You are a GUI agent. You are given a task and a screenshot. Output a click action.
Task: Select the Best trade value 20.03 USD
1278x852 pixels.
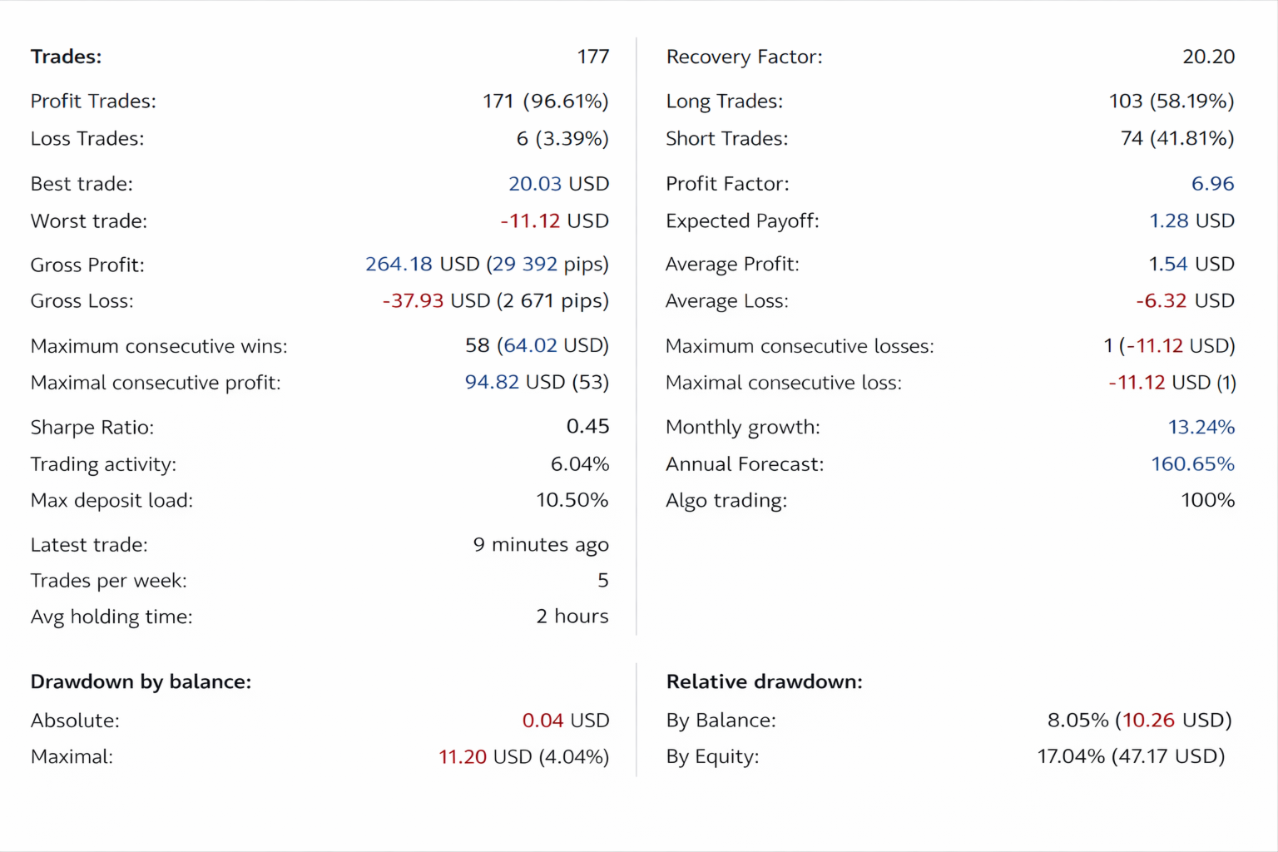[x=558, y=184]
